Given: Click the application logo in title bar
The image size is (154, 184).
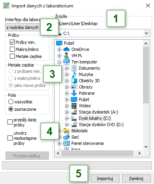Looking at the screenshot, I should 6,6.
